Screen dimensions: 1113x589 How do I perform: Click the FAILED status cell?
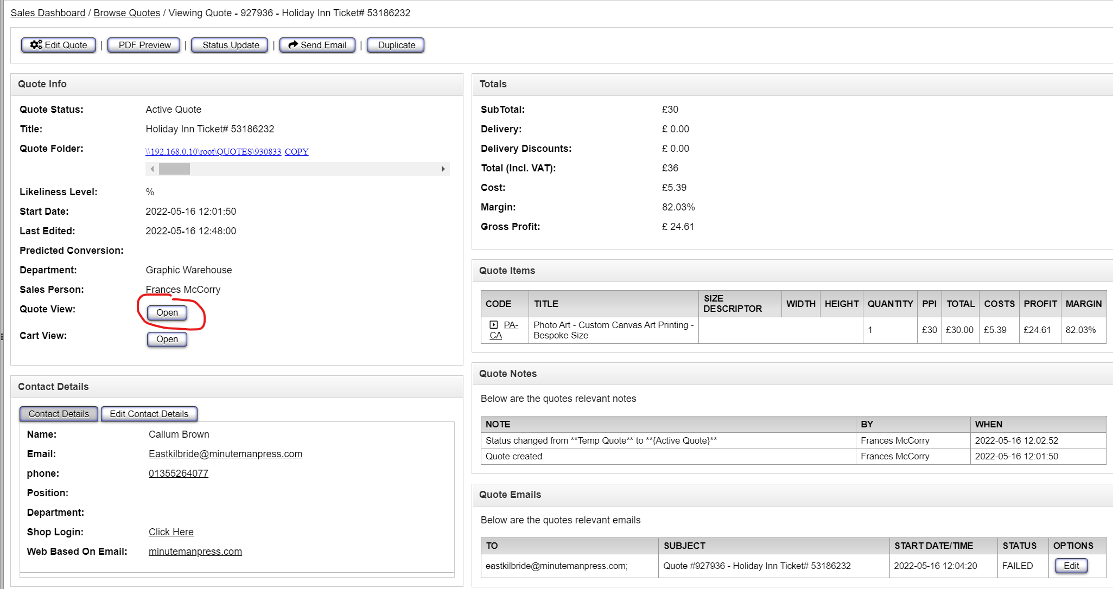click(1023, 566)
